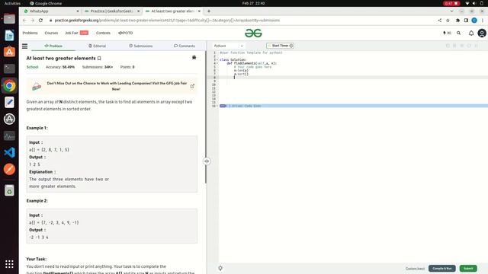Go back in browser history
The height and width of the screenshot is (274, 488).
click(x=24, y=21)
